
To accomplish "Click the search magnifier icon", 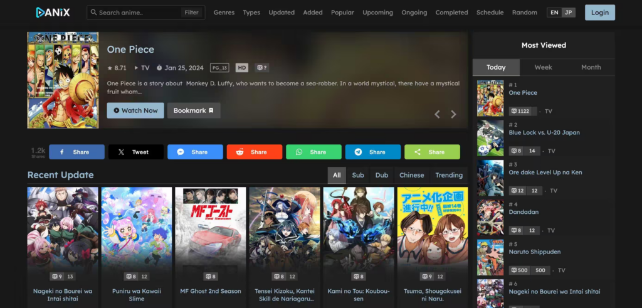I will pyautogui.click(x=94, y=13).
